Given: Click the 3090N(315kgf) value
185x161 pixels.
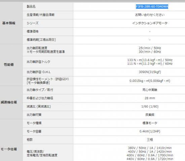Looking at the screenshot, I should pos(150,72).
